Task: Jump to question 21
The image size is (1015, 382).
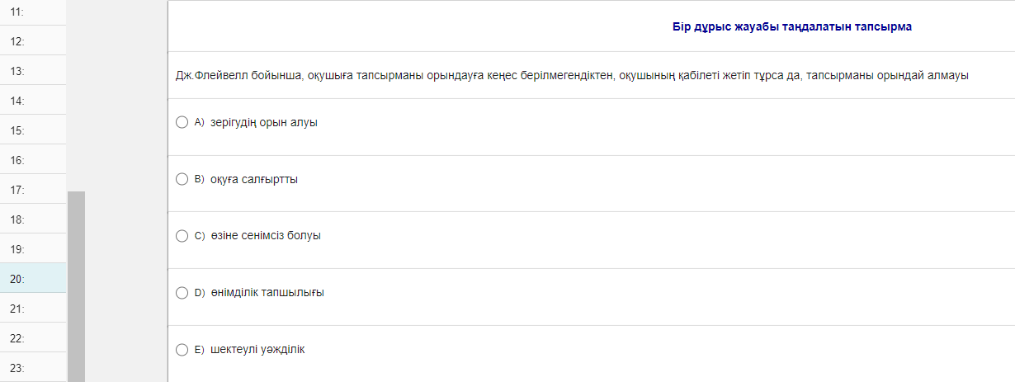Action: pos(33,309)
